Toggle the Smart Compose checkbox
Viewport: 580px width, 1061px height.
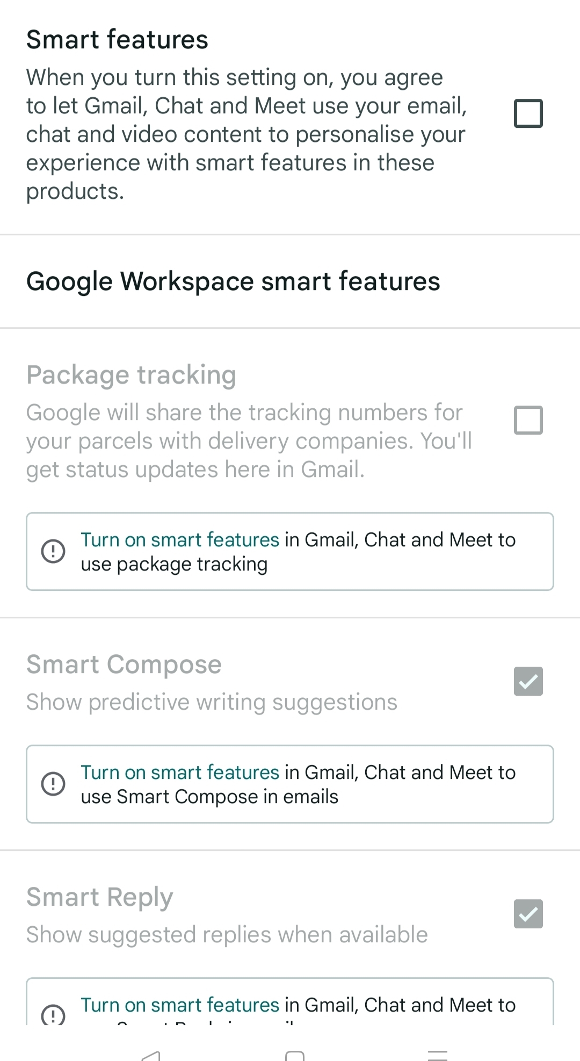tap(528, 681)
